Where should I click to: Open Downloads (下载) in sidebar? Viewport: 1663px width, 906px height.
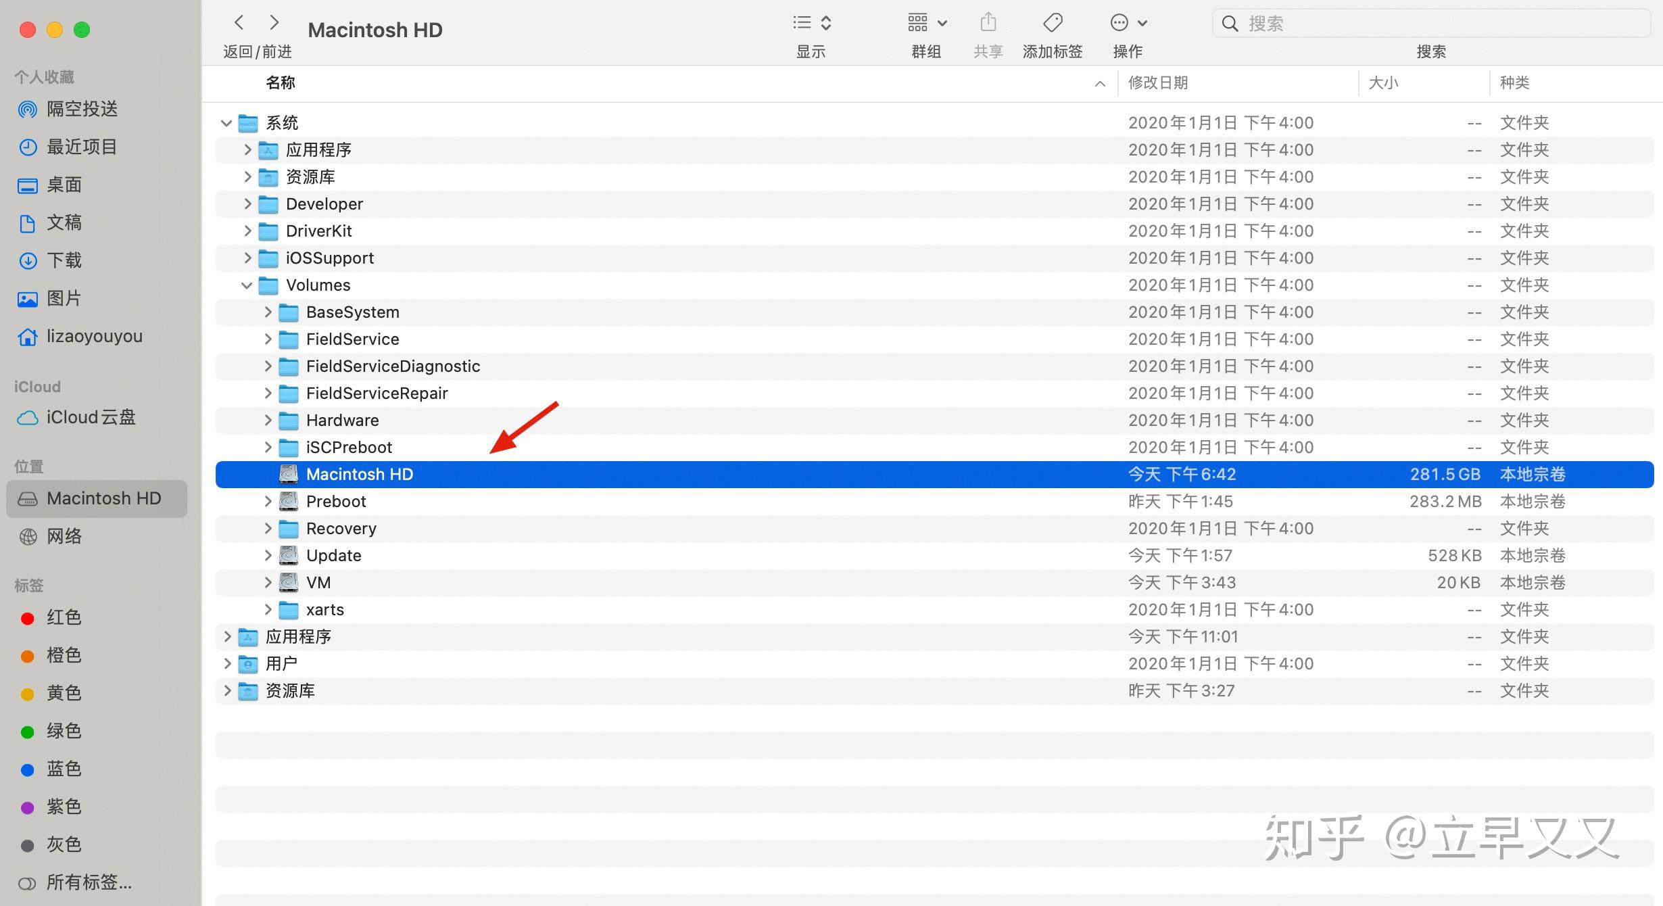pyautogui.click(x=64, y=260)
